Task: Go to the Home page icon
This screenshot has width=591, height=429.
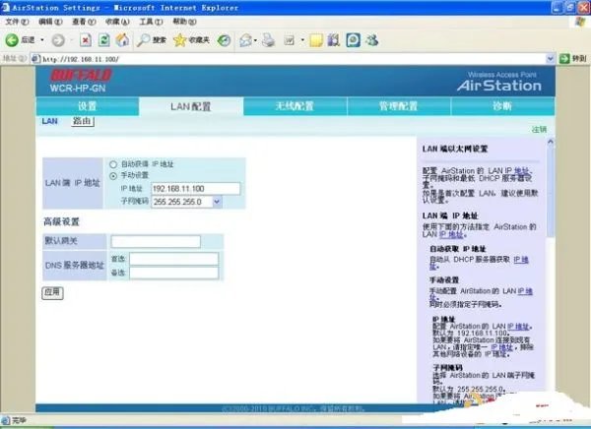Action: [x=122, y=40]
